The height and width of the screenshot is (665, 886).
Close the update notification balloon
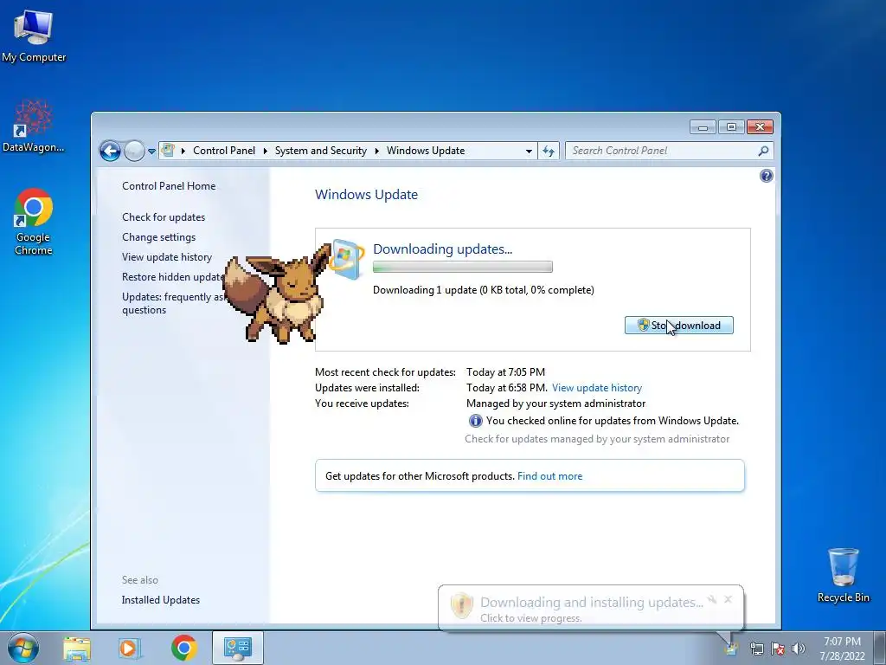coord(728,599)
